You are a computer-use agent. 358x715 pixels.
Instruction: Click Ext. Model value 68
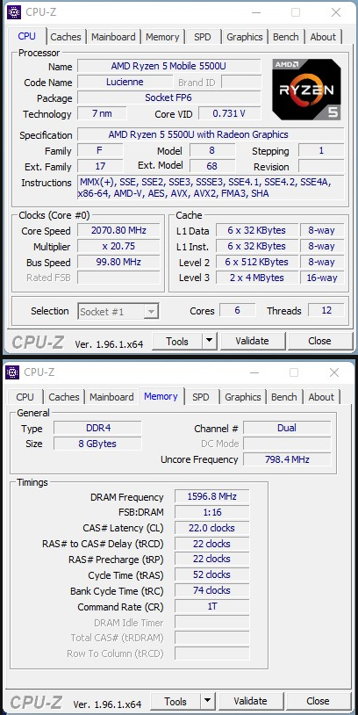(212, 166)
